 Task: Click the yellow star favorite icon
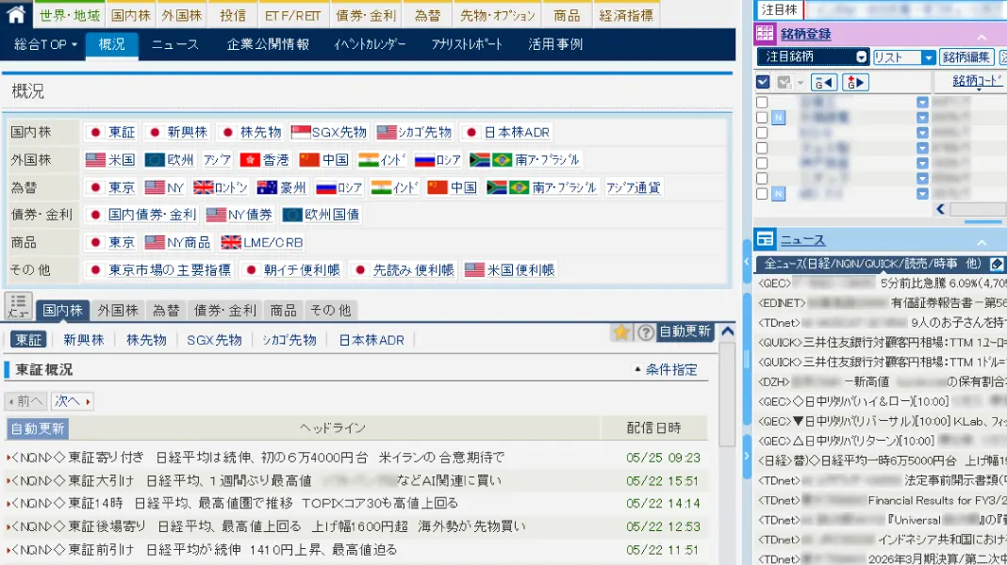tap(621, 331)
